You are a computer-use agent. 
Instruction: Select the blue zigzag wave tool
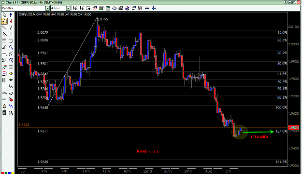11,106
